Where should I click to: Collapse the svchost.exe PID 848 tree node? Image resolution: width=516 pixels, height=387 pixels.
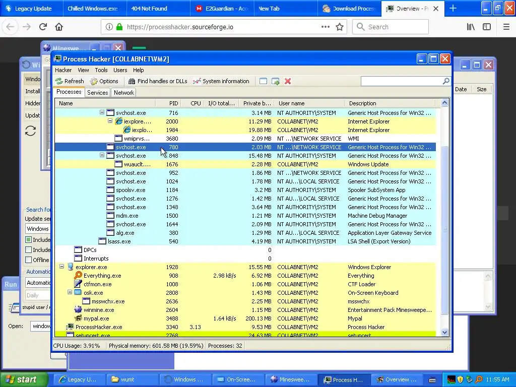(102, 155)
